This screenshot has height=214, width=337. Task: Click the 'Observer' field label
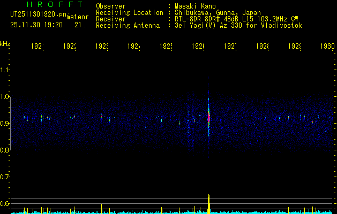111,6
